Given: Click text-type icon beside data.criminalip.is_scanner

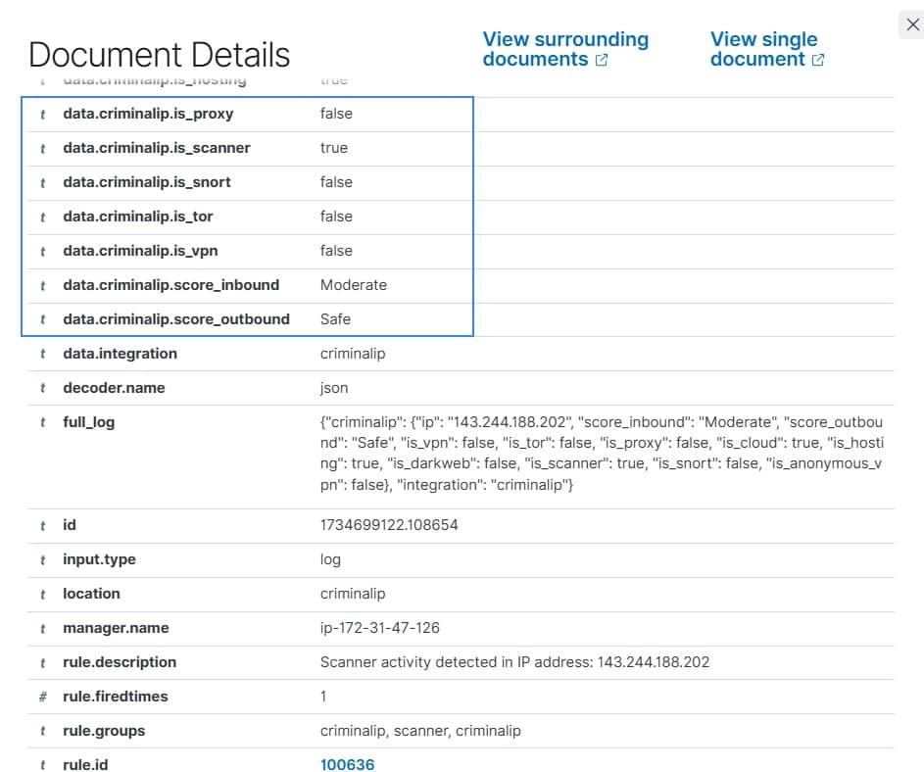Looking at the screenshot, I should tap(42, 148).
